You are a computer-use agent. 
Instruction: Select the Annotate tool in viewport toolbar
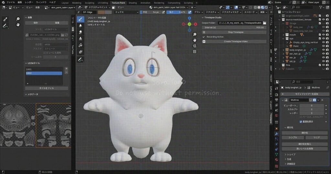tap(80, 60)
